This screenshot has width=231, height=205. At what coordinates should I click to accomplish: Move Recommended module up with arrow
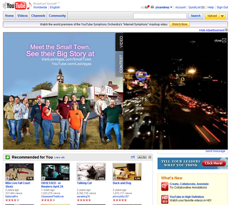(140, 157)
